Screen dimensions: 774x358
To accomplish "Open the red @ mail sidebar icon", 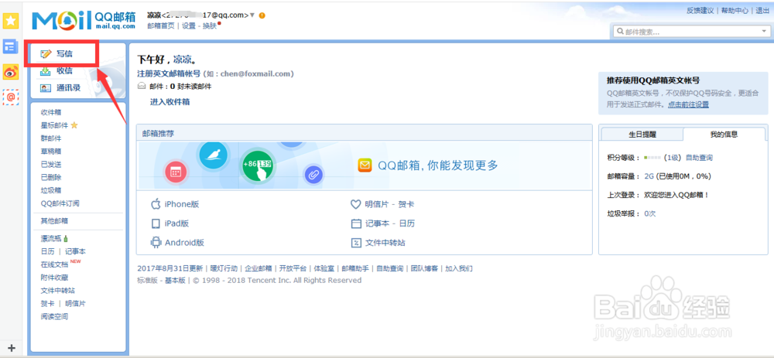I will tap(11, 97).
